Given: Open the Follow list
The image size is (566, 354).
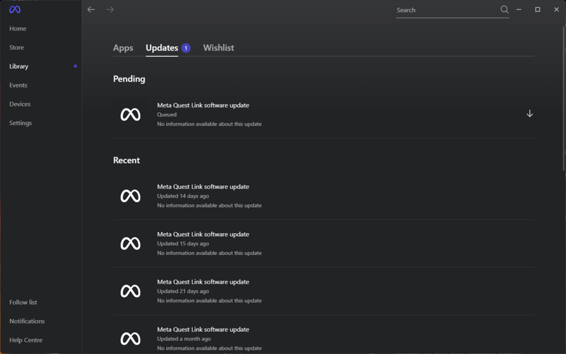Looking at the screenshot, I should [23, 302].
